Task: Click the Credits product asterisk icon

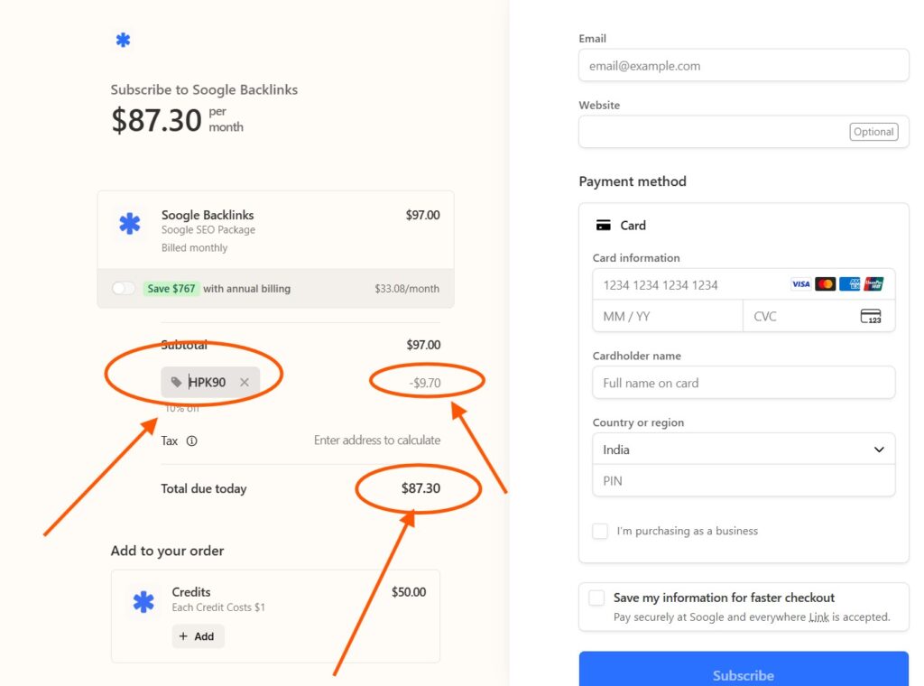Action: click(143, 602)
